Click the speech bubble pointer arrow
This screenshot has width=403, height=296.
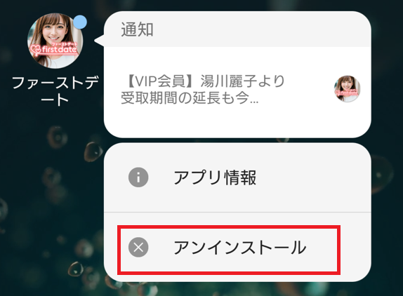pyautogui.click(x=99, y=40)
